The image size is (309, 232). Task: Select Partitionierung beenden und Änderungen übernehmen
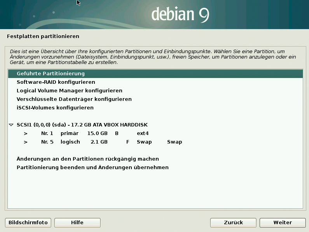pos(93,168)
